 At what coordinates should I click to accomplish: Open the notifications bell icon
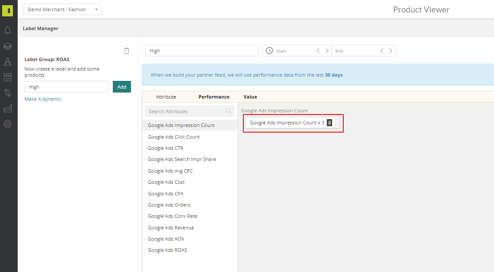click(8, 30)
